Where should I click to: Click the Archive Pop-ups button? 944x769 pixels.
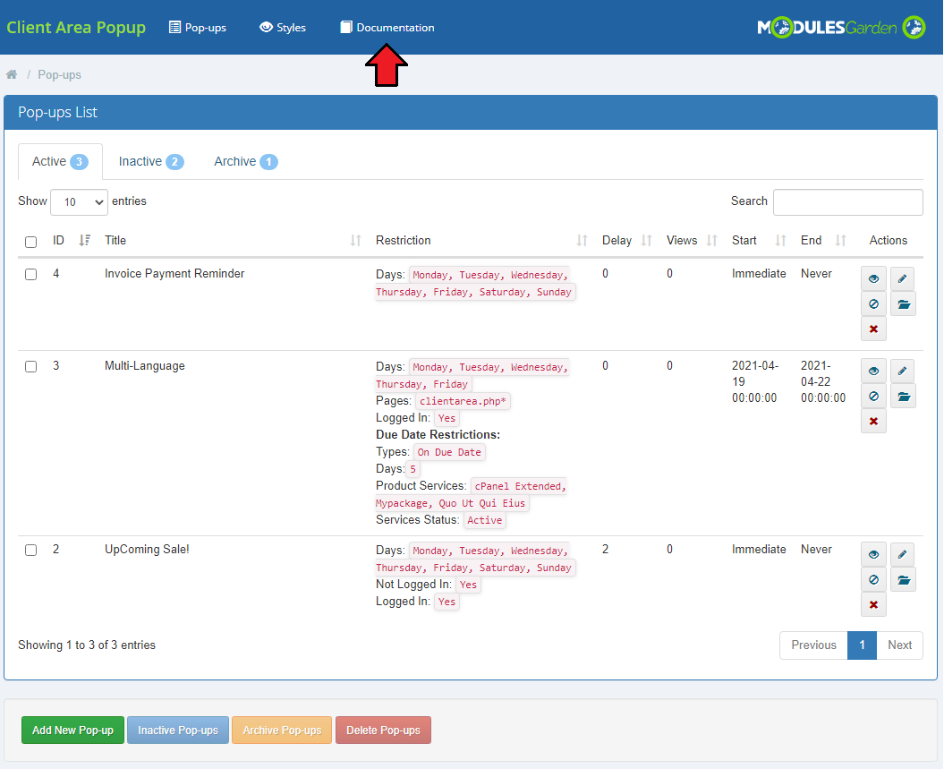[x=282, y=730]
